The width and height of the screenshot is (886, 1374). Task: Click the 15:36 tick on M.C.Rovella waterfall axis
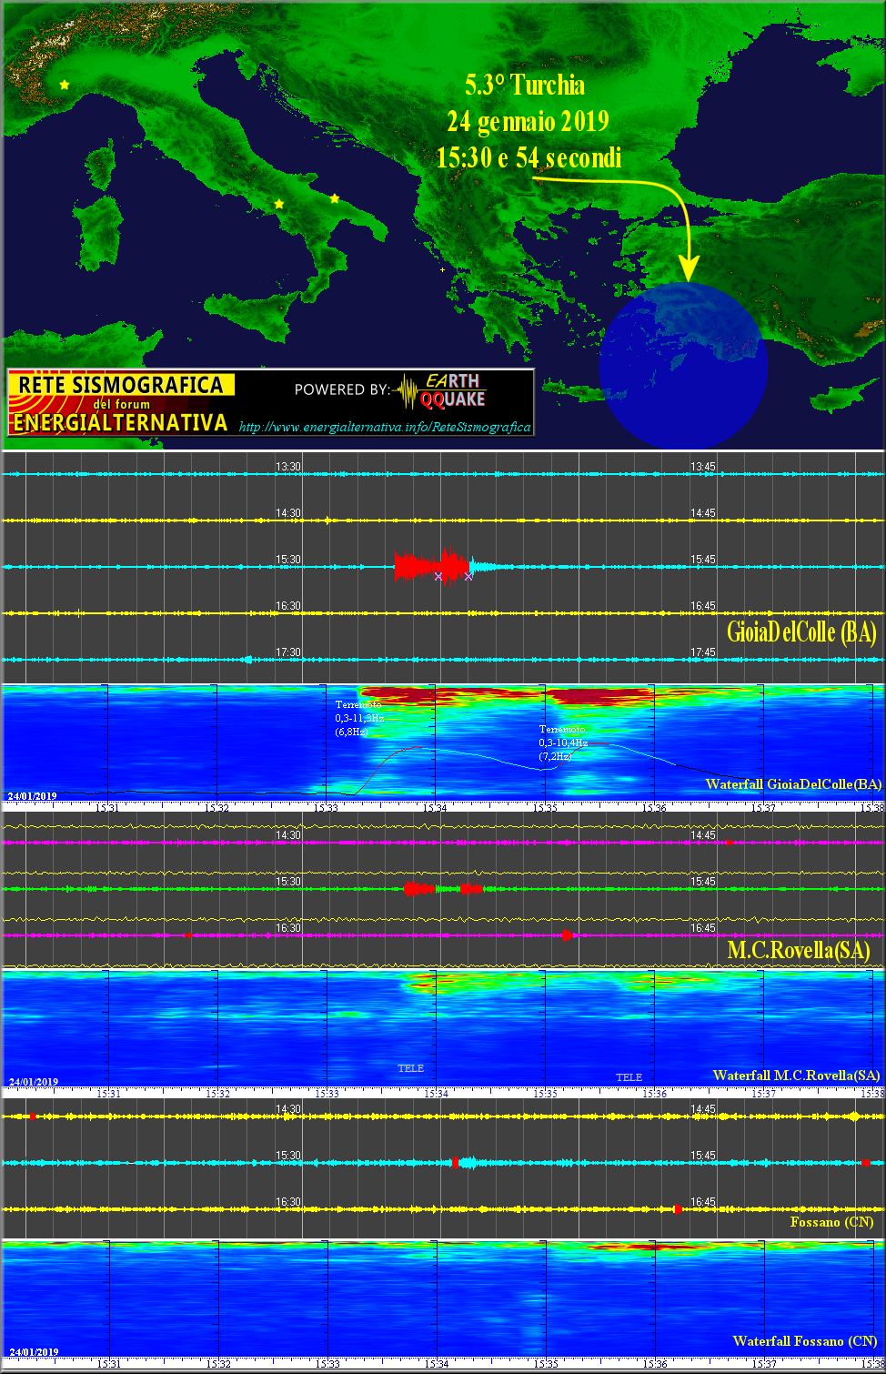coord(655,1094)
